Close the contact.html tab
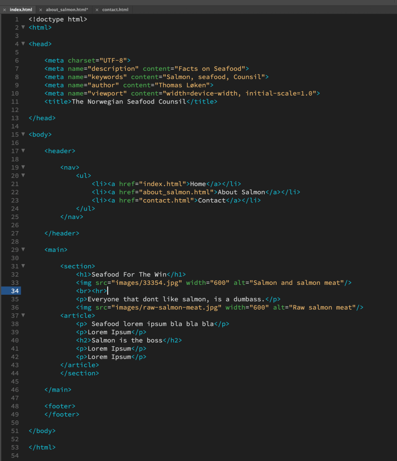Viewport: 397px width, 461px height. click(x=97, y=9)
